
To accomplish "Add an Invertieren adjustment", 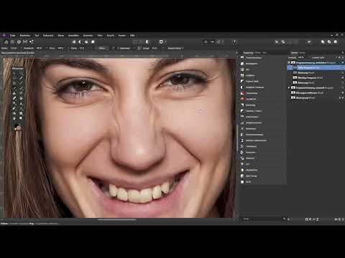I will click(x=262, y=153).
